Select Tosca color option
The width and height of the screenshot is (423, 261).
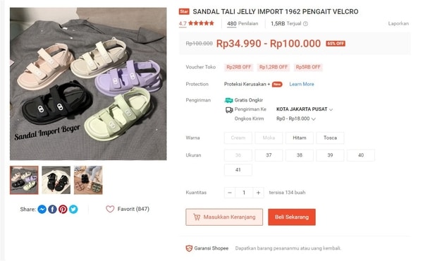point(330,138)
